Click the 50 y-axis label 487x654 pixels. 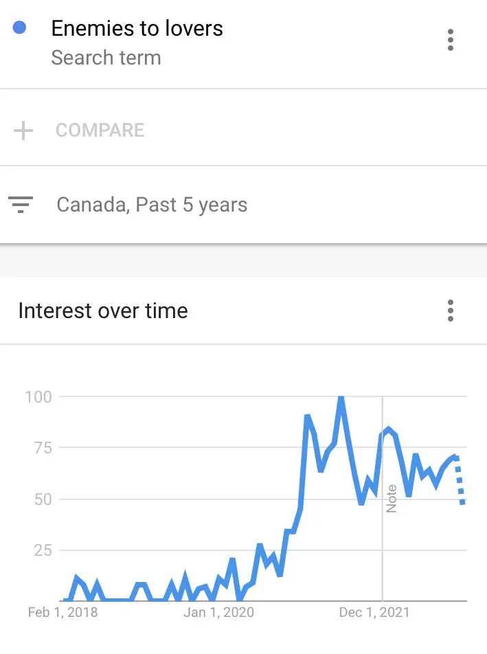[x=43, y=499]
